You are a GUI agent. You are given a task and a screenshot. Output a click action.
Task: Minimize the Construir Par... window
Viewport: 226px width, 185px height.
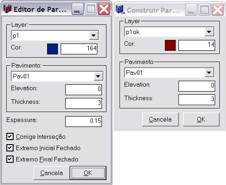click(x=191, y=10)
